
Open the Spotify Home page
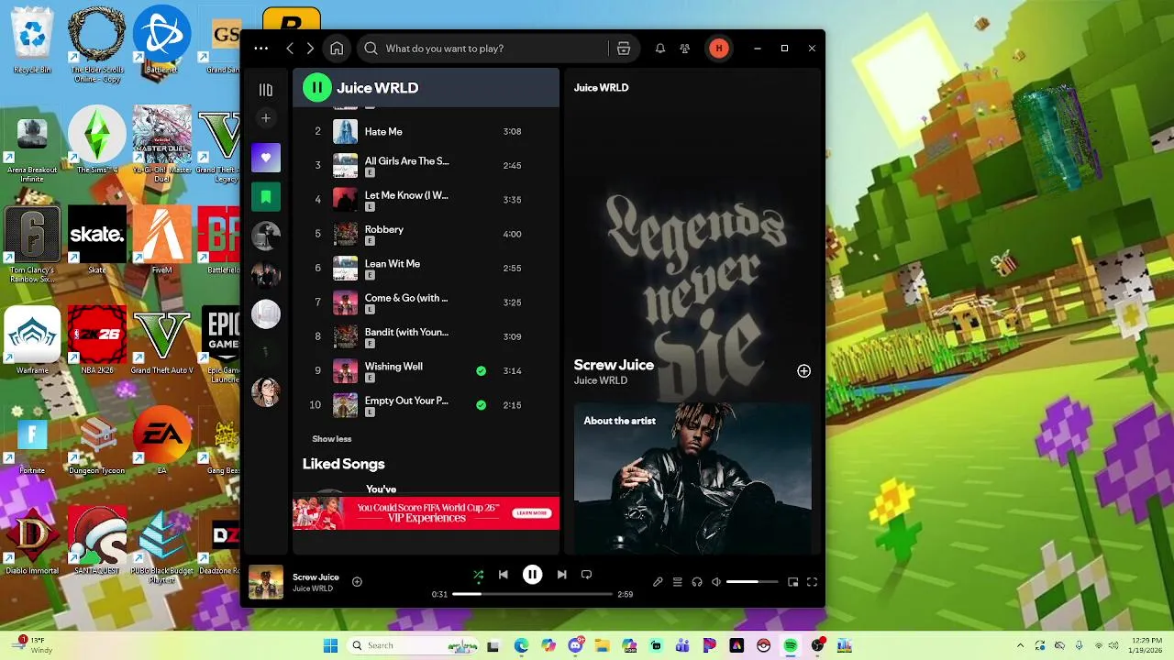coord(337,49)
